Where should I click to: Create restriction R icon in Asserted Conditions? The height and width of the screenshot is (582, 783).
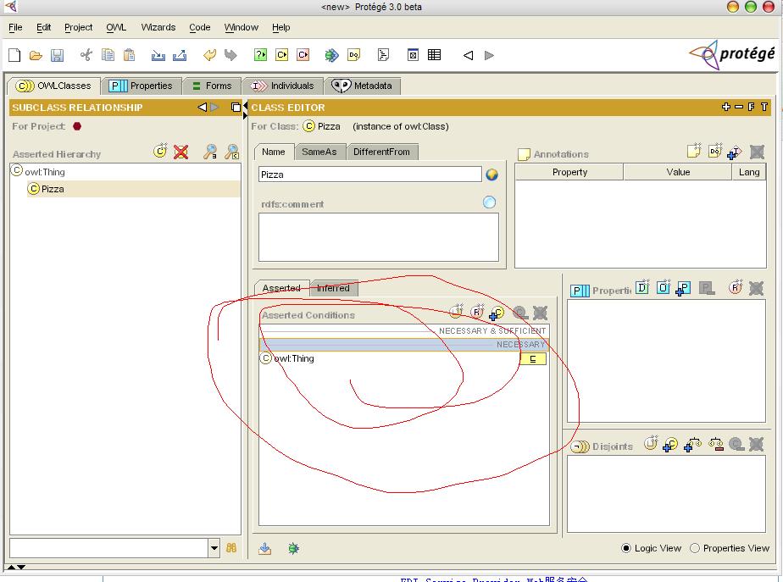(477, 312)
